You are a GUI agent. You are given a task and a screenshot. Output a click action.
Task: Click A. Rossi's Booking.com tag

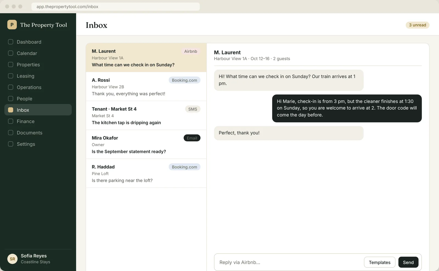coord(184,80)
